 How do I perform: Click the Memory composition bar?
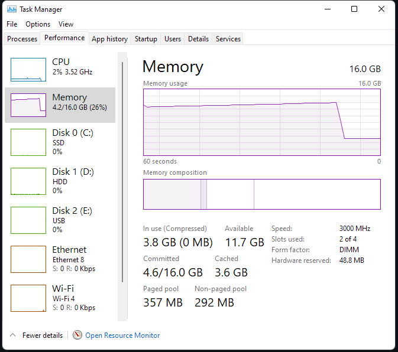point(262,194)
